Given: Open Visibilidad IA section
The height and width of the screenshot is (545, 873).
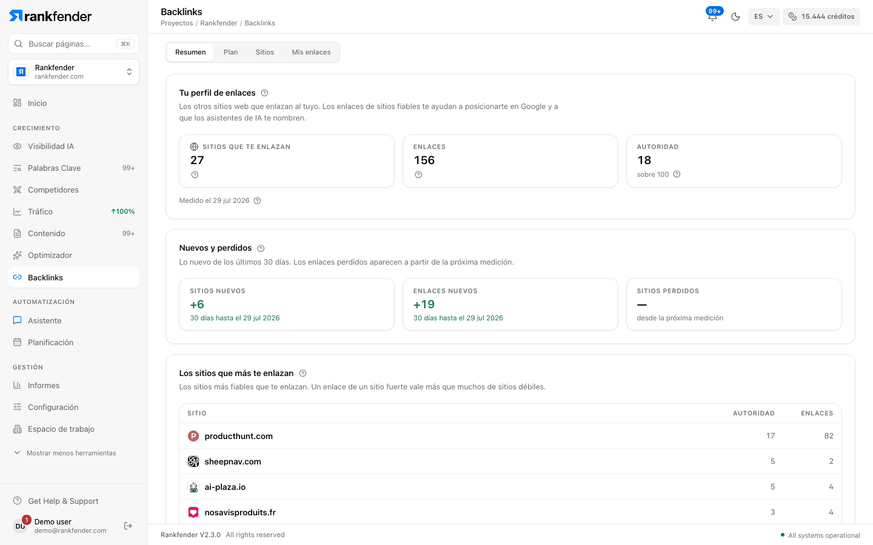Looking at the screenshot, I should pyautogui.click(x=74, y=146).
